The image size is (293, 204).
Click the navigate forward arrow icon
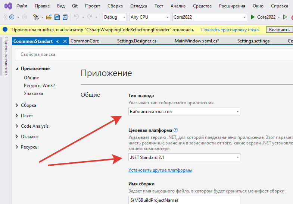pos(25,17)
